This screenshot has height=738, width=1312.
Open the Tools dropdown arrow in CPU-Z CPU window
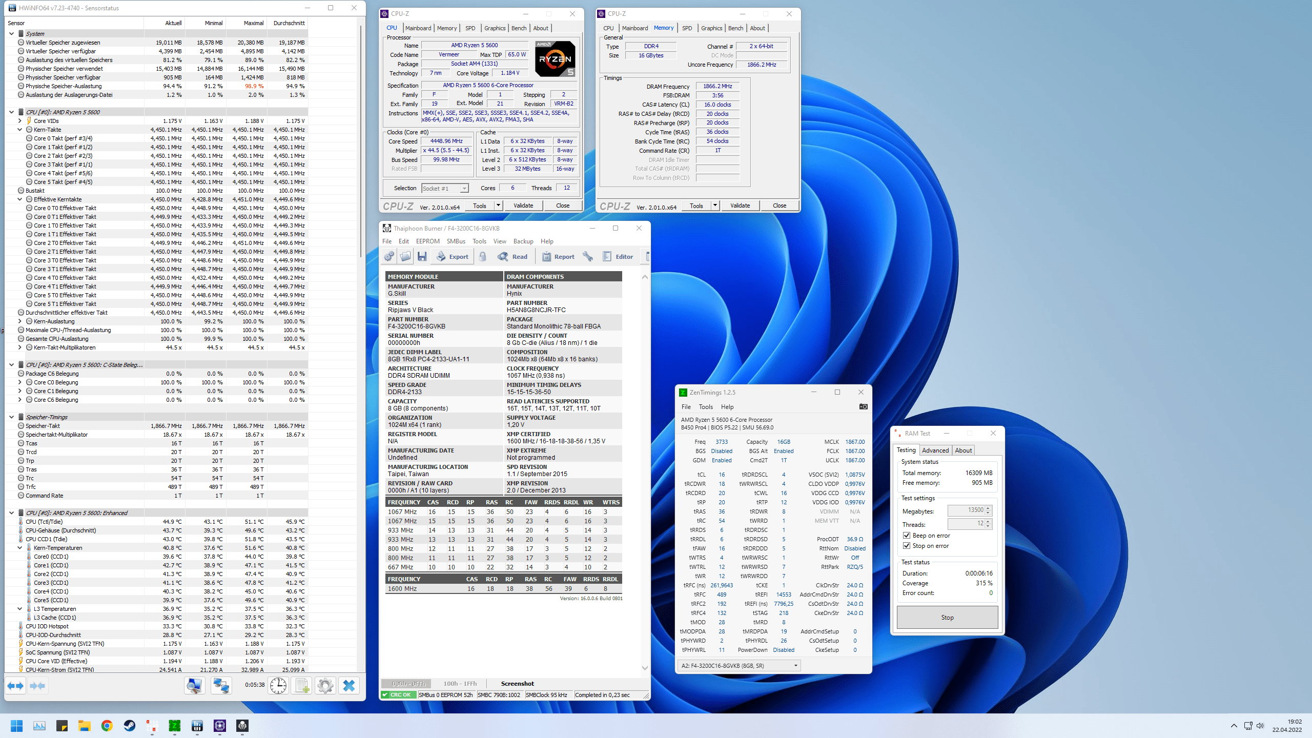[498, 206]
